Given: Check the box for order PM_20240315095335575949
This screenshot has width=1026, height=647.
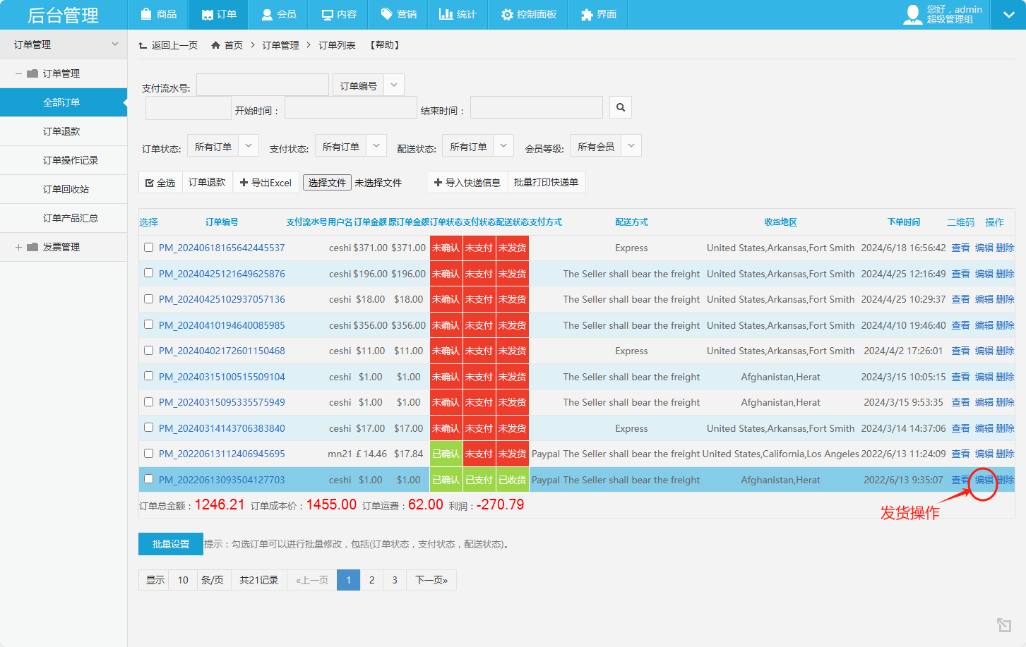Looking at the screenshot, I should (148, 402).
